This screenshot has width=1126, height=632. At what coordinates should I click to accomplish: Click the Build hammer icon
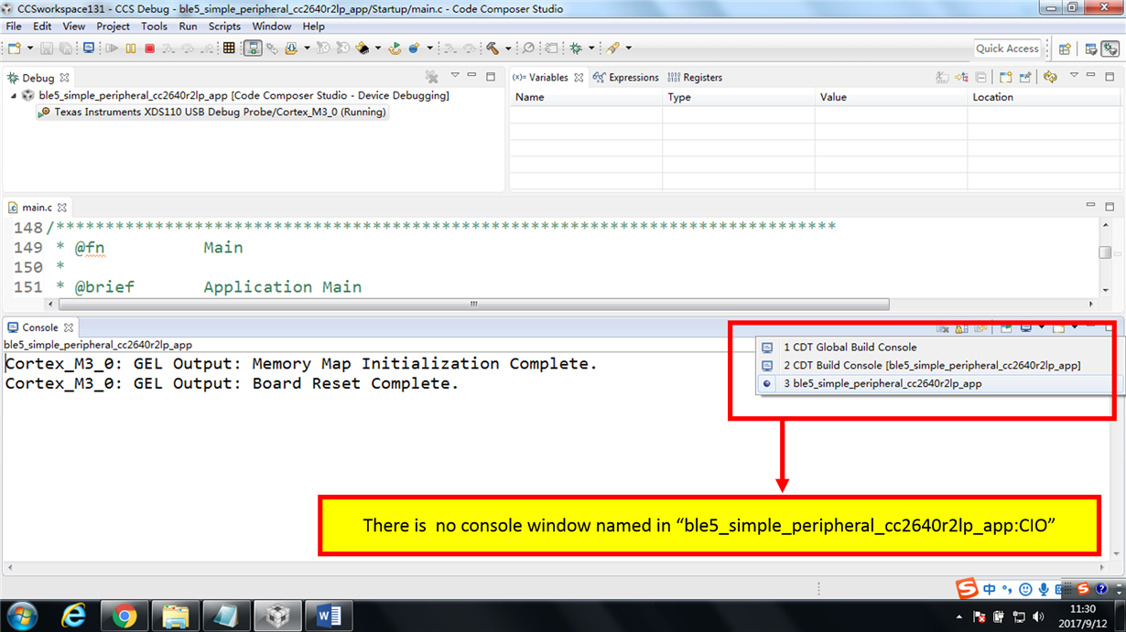[x=492, y=48]
